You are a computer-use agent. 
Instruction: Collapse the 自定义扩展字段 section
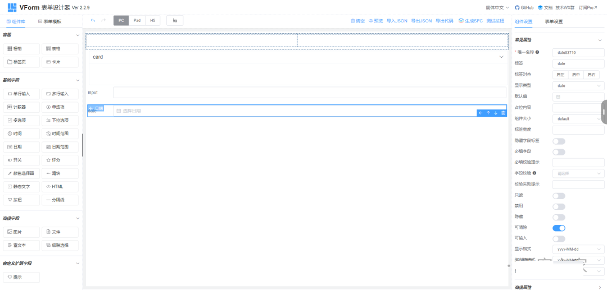pyautogui.click(x=78, y=263)
